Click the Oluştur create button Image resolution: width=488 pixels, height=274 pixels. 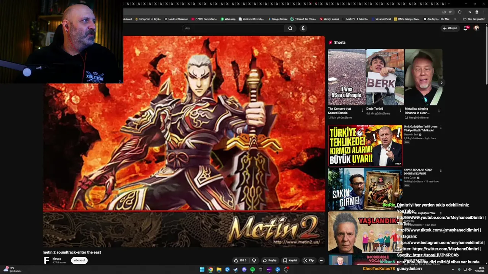pyautogui.click(x=450, y=28)
